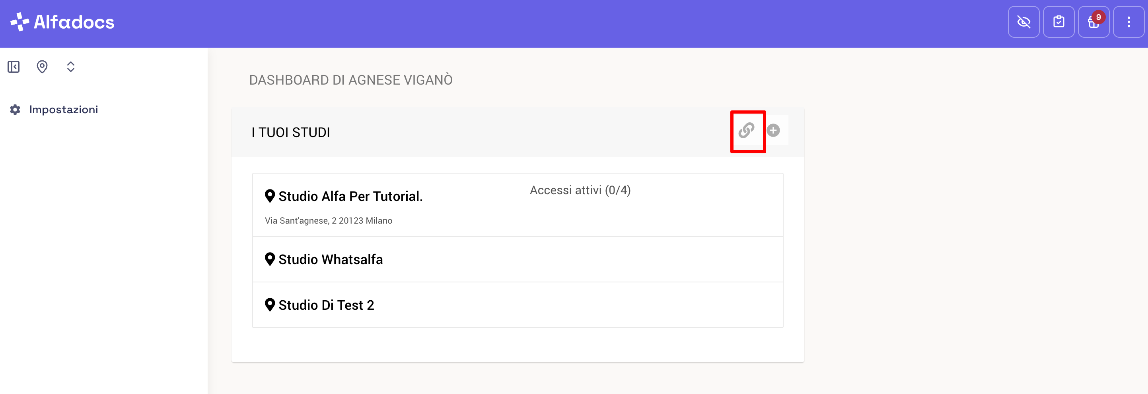Select Studio Alfa Per Tutorial.

click(x=350, y=196)
